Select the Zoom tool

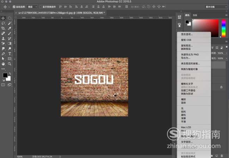pos(10,64)
